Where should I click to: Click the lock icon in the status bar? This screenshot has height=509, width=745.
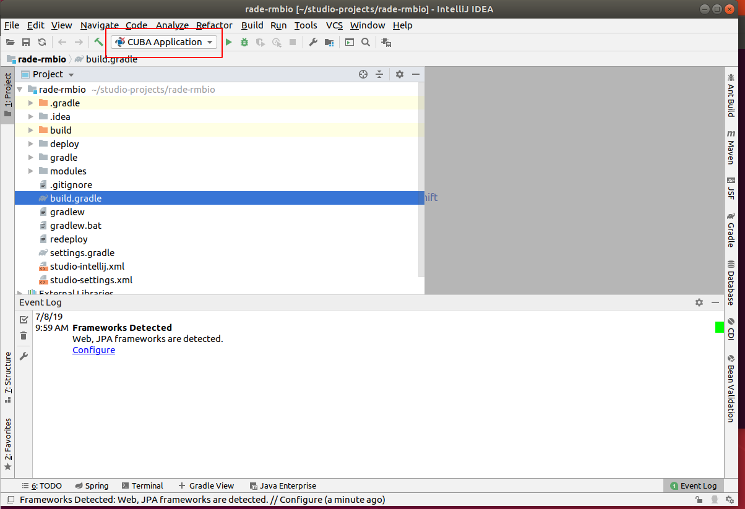click(699, 500)
